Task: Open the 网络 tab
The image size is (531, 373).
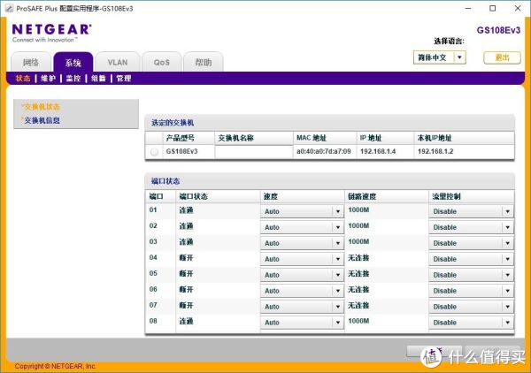Action: tap(31, 62)
